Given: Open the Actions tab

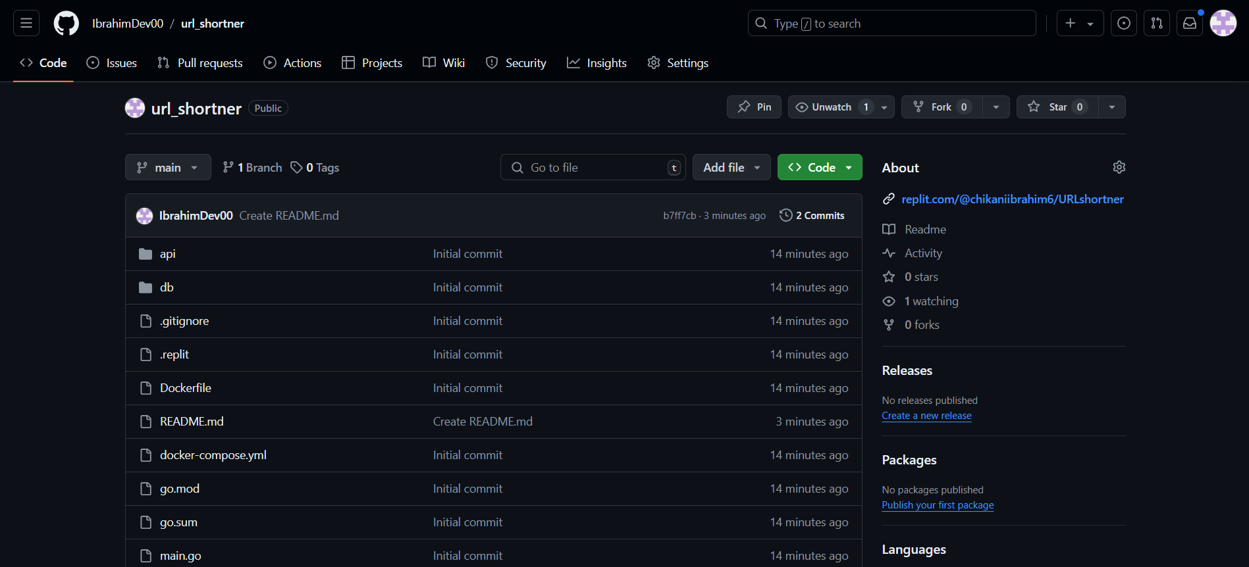Looking at the screenshot, I should (x=292, y=63).
